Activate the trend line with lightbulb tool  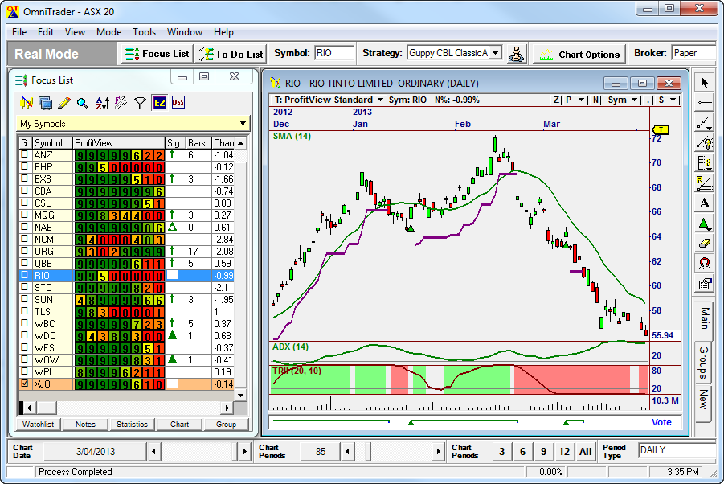point(704,142)
